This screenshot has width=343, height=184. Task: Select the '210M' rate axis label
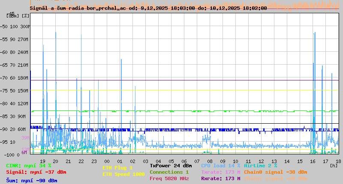click(23, 65)
